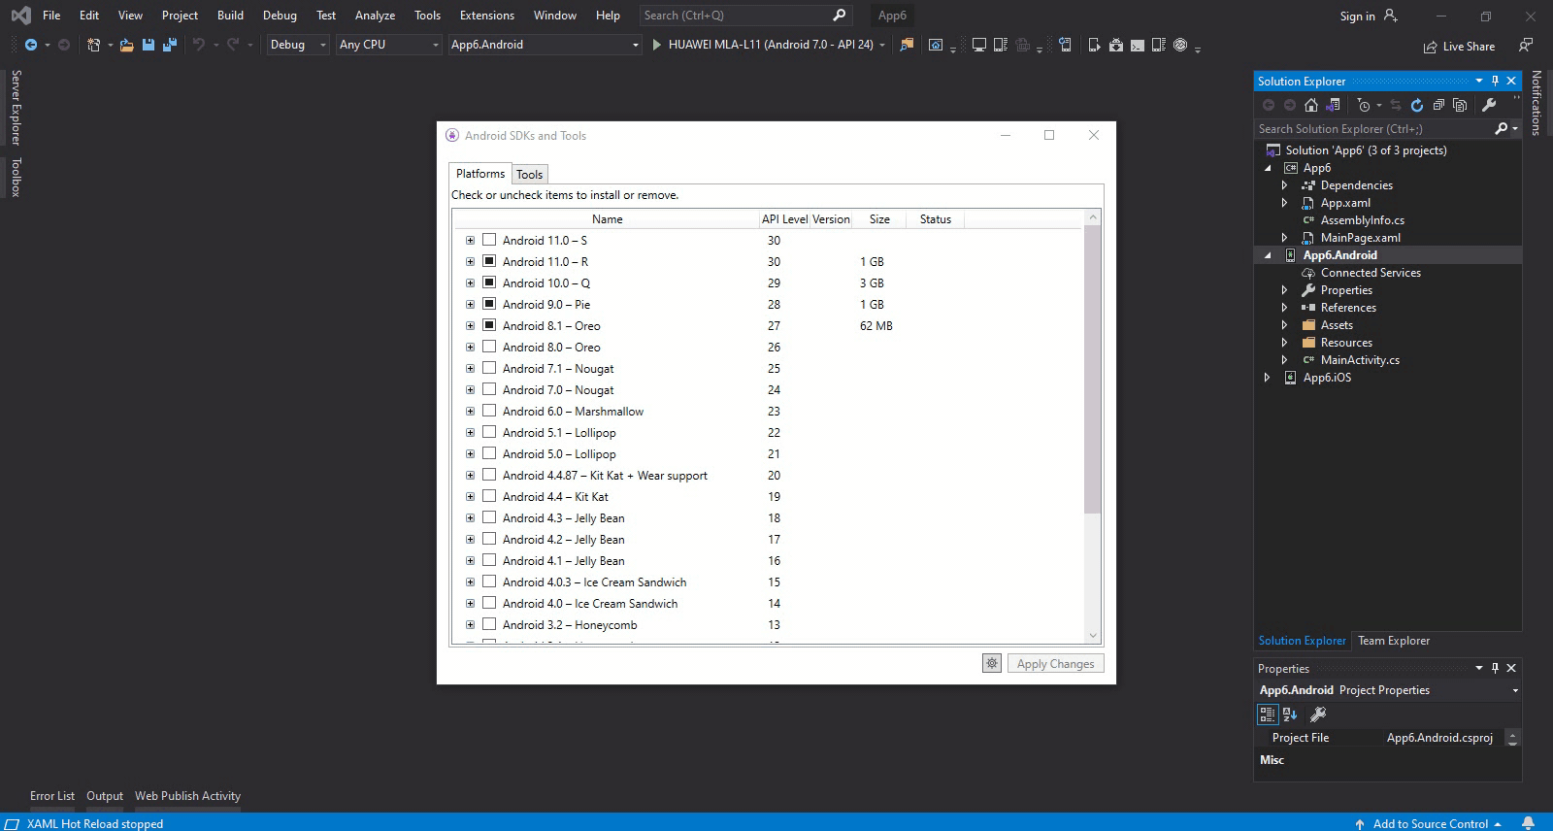Click the Sign in link
The height and width of the screenshot is (831, 1553).
(x=1357, y=16)
